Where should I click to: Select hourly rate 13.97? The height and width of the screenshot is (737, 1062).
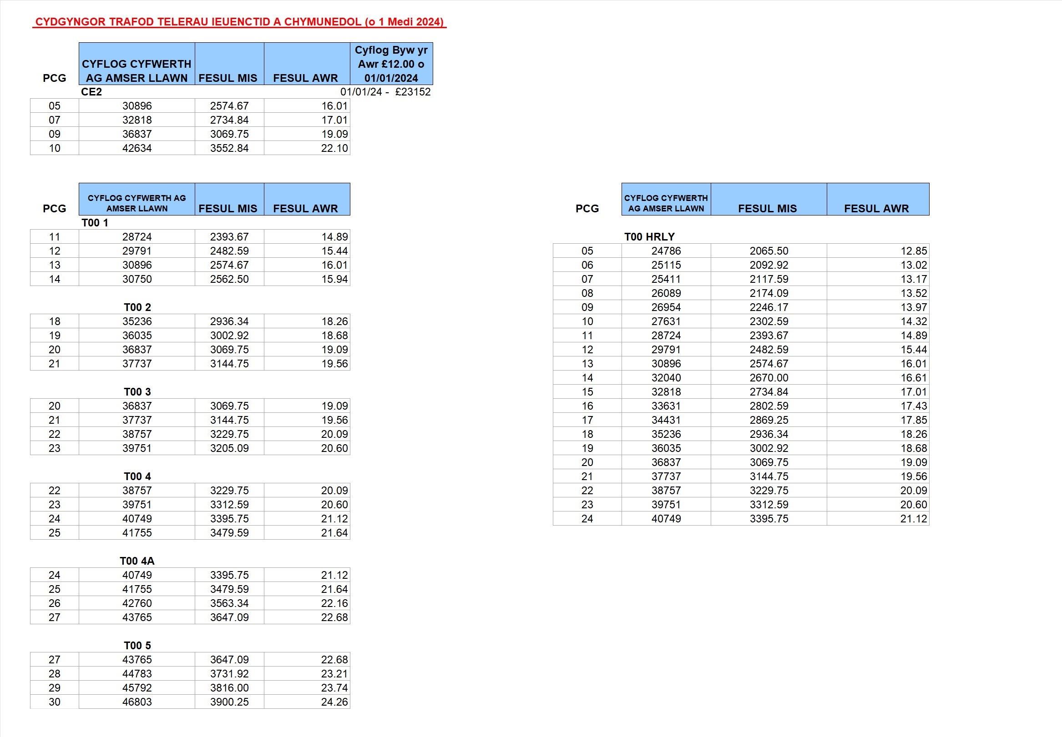tap(913, 307)
